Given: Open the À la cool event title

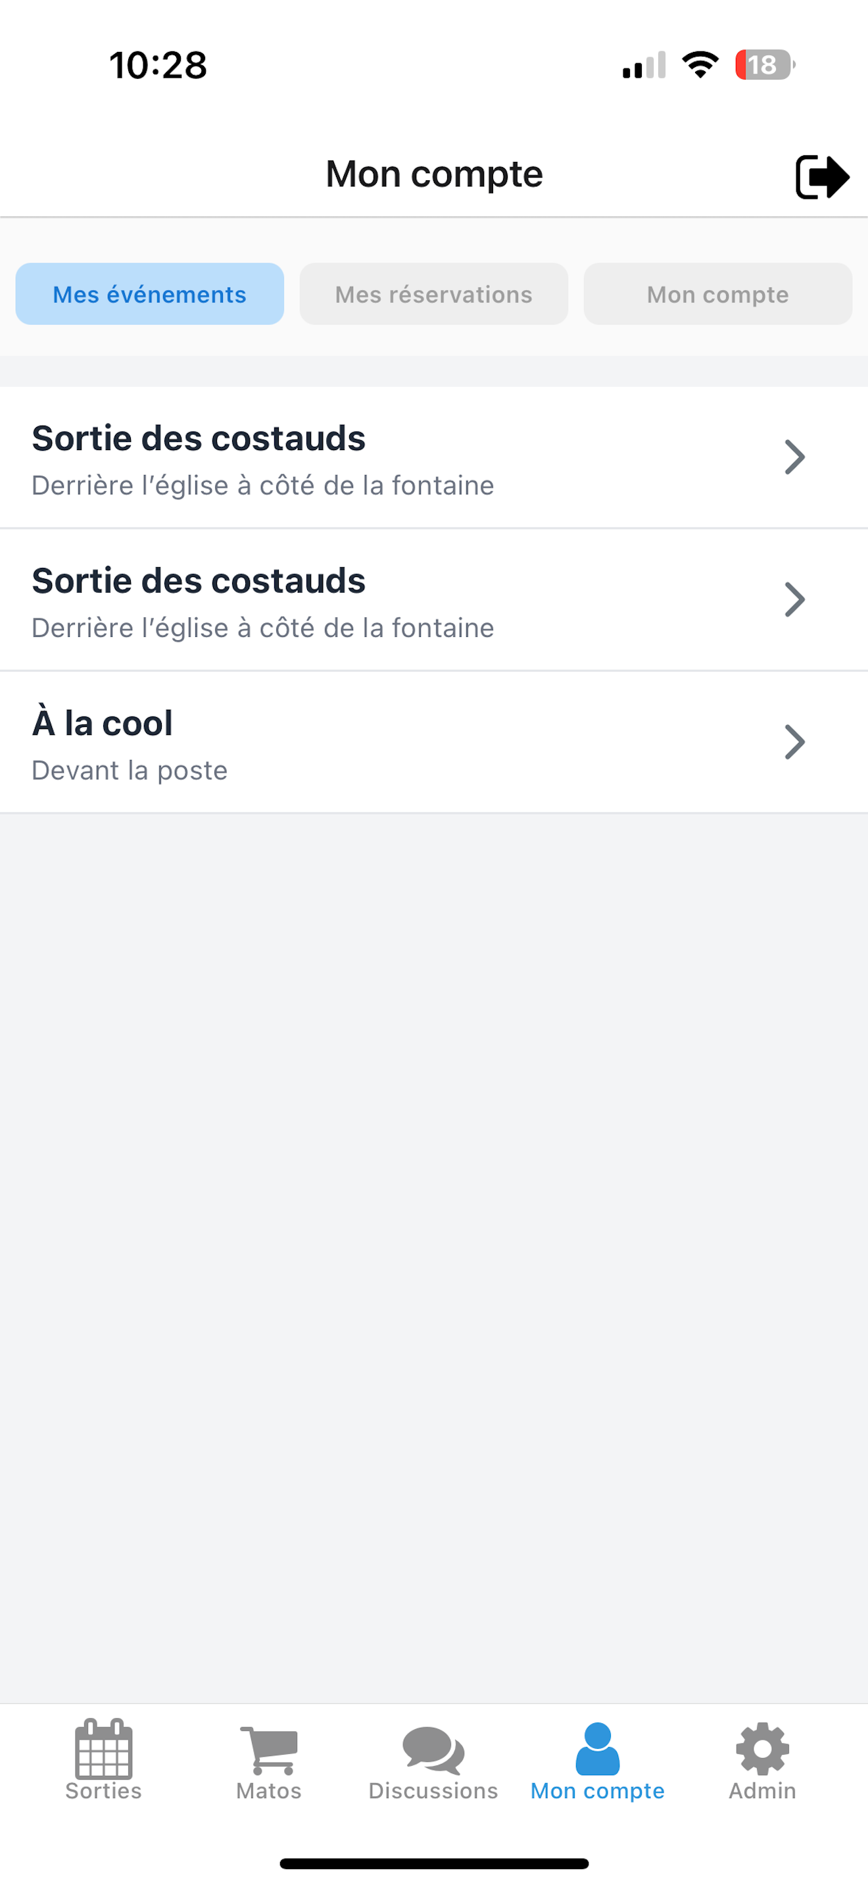Looking at the screenshot, I should [x=103, y=722].
